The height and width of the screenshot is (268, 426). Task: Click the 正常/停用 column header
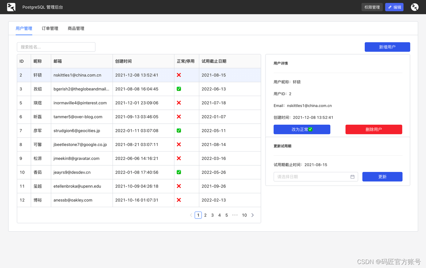coord(187,61)
